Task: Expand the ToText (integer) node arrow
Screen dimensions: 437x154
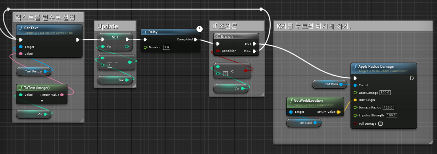Action: pyautogui.click(x=42, y=101)
